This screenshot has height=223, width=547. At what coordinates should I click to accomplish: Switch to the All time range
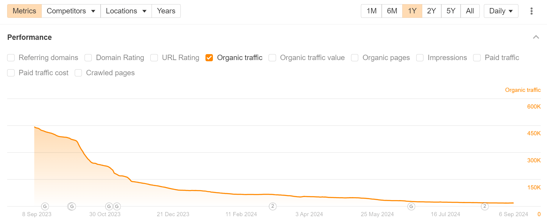pyautogui.click(x=470, y=11)
